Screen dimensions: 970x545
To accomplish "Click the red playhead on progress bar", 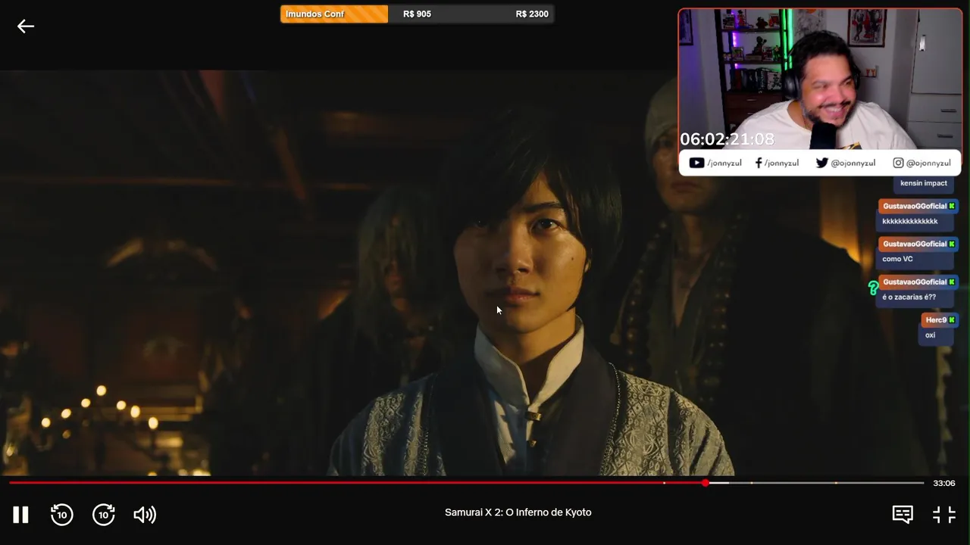I will pos(706,483).
